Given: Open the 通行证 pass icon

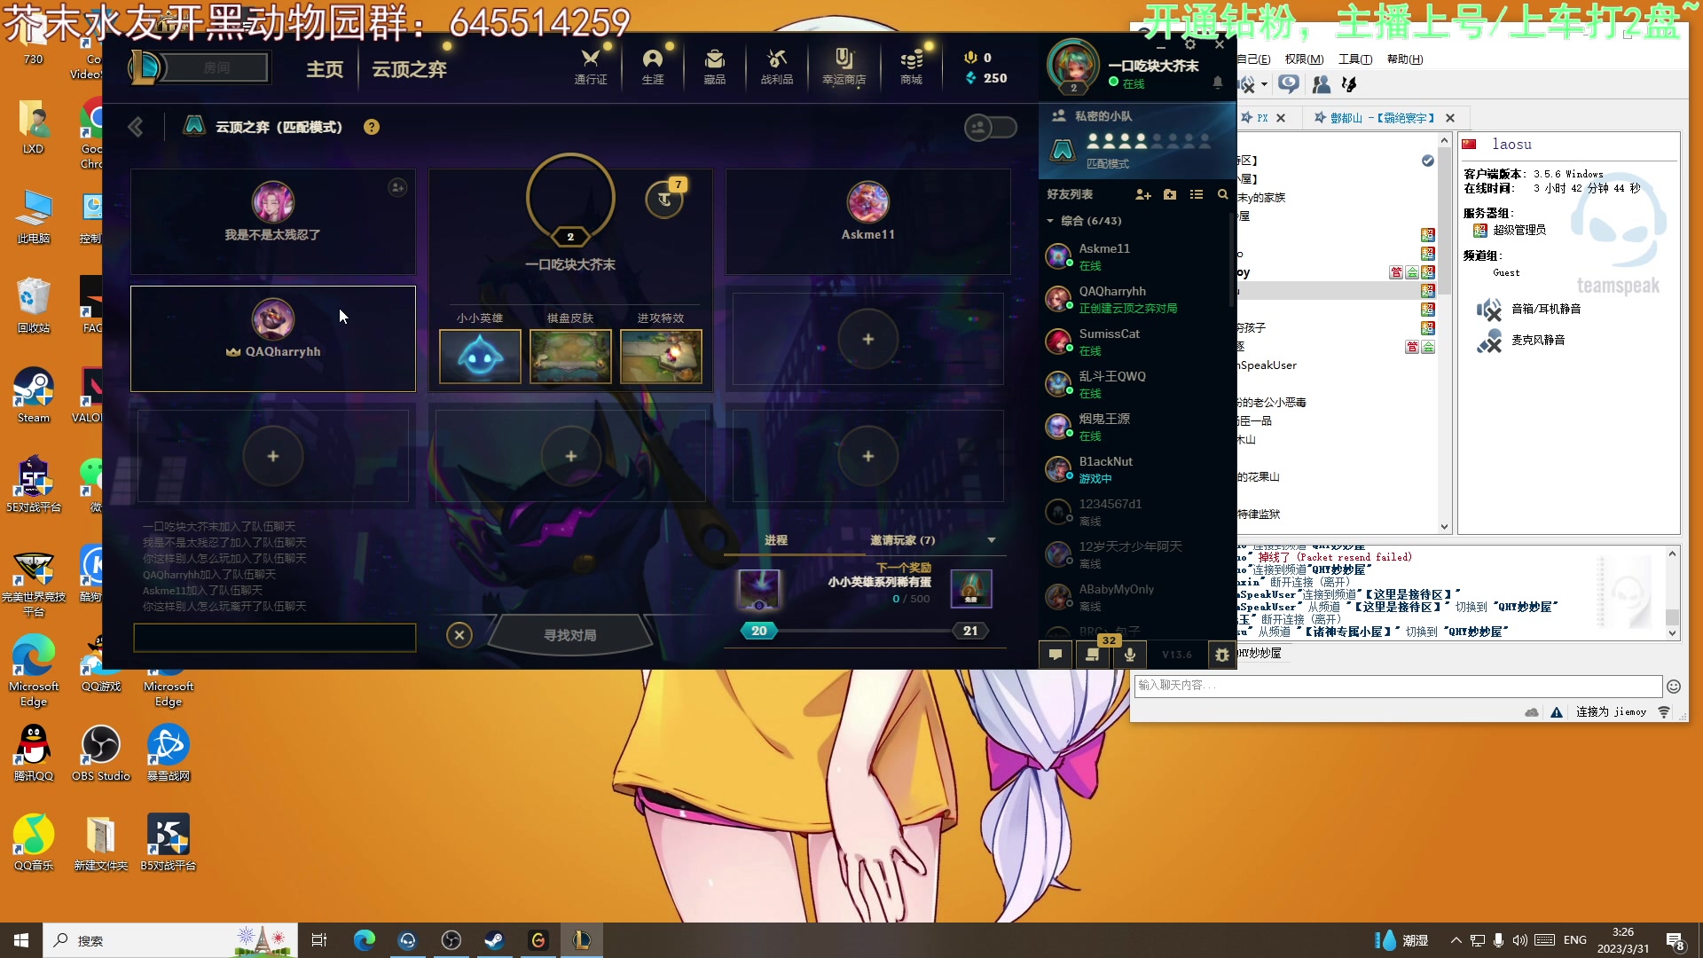Looking at the screenshot, I should (591, 67).
